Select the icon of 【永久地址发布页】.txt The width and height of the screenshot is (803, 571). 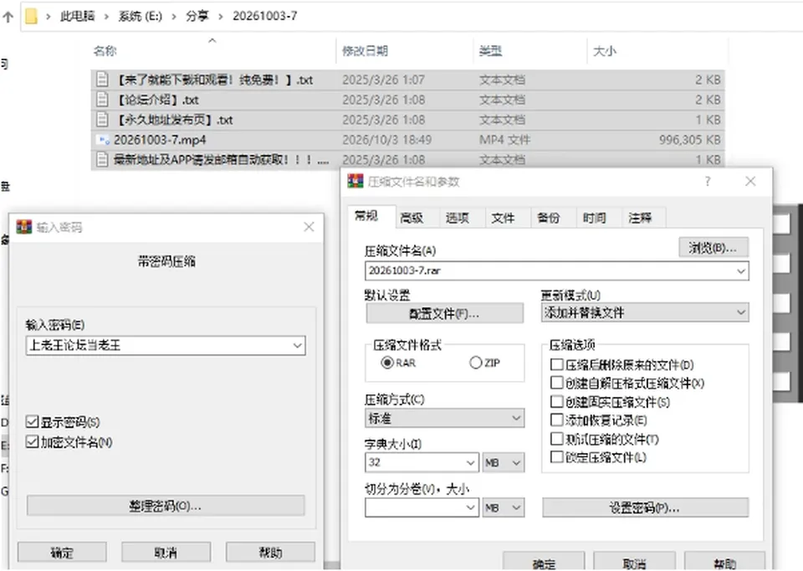tap(102, 120)
